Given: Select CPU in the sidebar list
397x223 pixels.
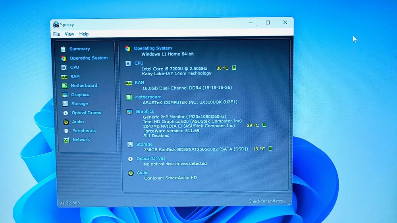Looking at the screenshot, I should (75, 67).
